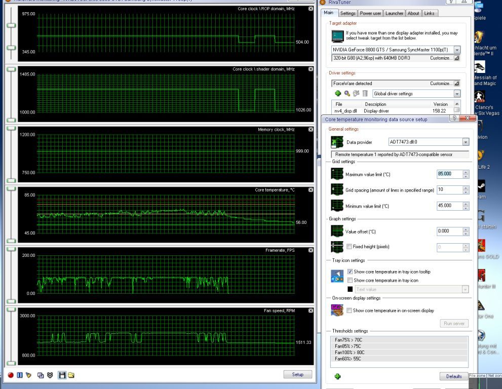Expand the Customize arrow beside 320-bit G80
The height and width of the screenshot is (389, 502).
(x=457, y=58)
